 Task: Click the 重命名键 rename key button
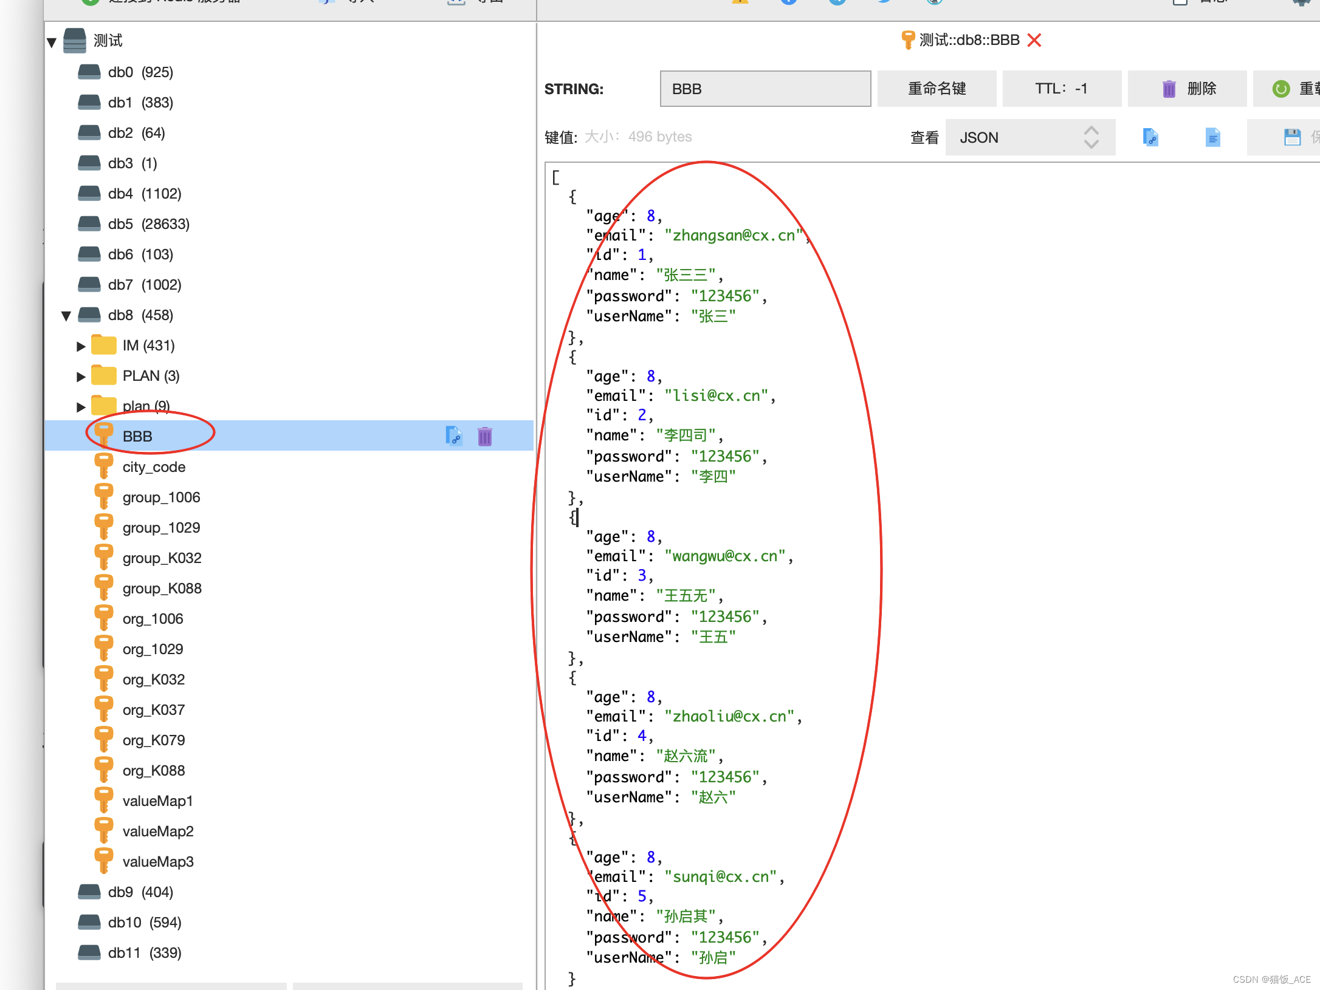click(937, 89)
